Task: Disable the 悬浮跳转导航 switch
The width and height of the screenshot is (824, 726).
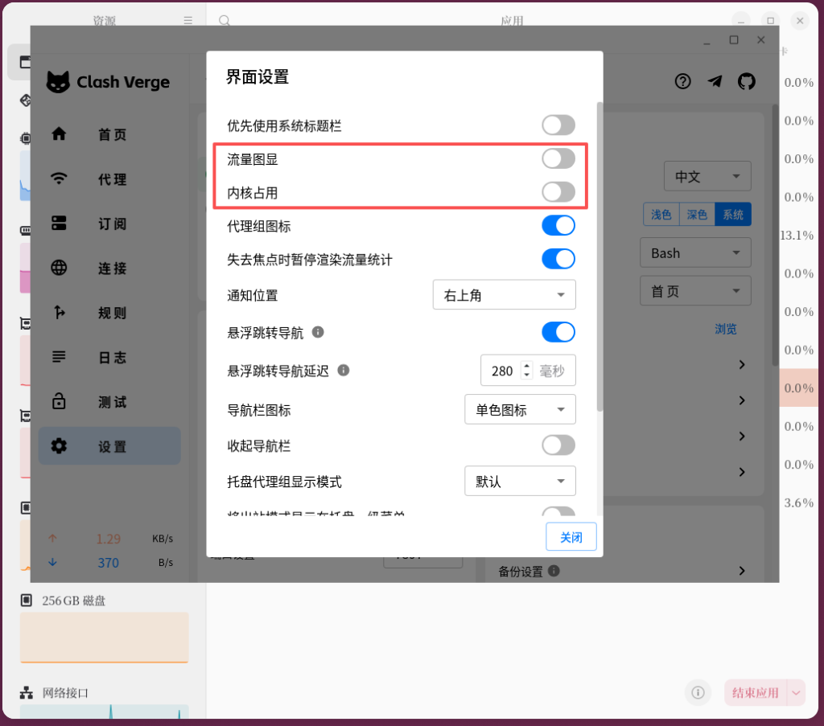Action: coord(558,332)
